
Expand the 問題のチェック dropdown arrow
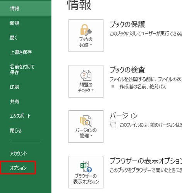click(x=93, y=90)
